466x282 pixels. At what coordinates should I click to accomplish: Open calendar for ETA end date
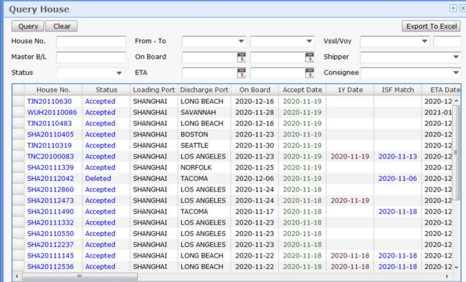310,73
